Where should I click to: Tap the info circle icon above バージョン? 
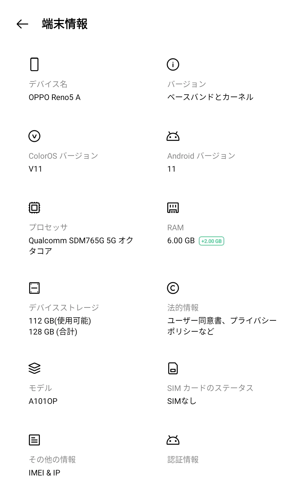tap(173, 64)
